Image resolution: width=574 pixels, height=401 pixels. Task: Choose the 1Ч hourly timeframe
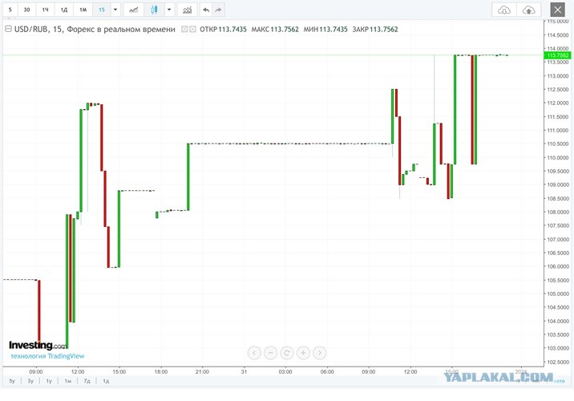click(x=45, y=10)
